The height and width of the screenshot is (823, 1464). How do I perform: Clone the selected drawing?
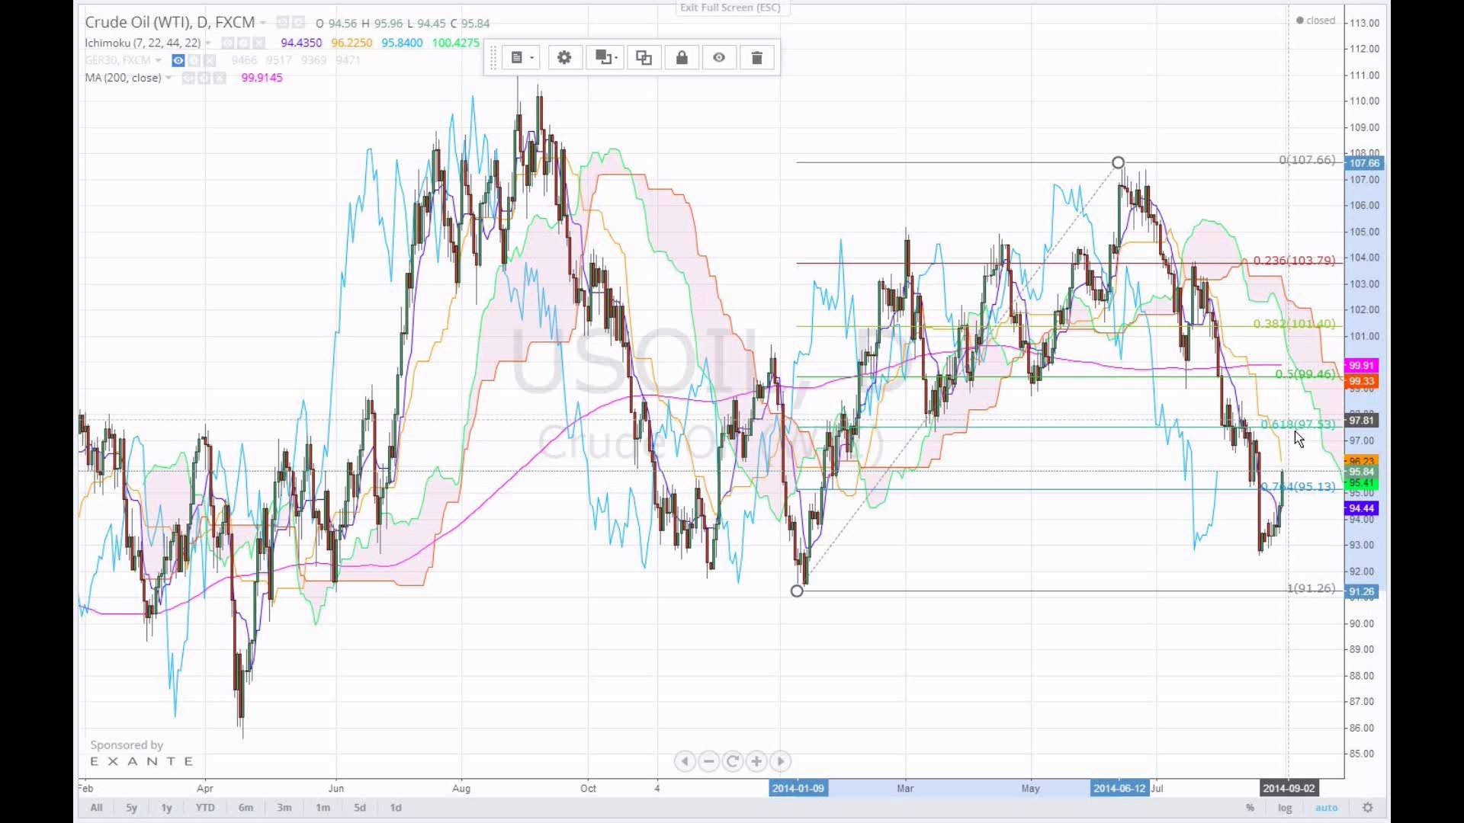[x=644, y=58]
